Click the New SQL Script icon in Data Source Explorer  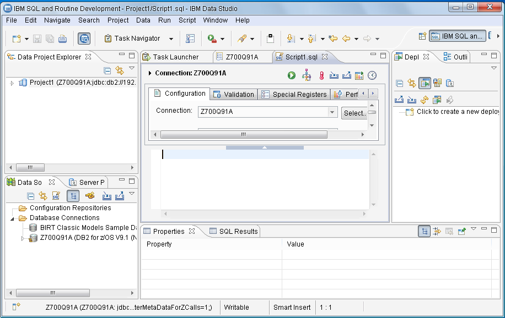coord(56,196)
